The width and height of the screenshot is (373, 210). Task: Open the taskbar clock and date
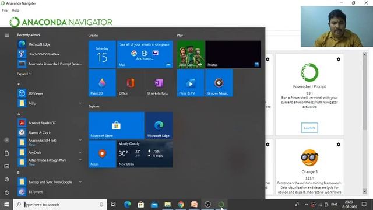click(349, 205)
